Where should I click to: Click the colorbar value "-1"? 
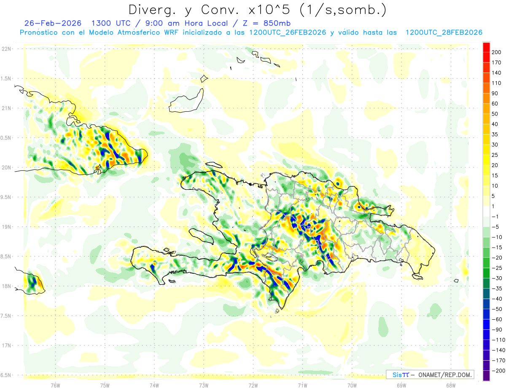(x=495, y=216)
